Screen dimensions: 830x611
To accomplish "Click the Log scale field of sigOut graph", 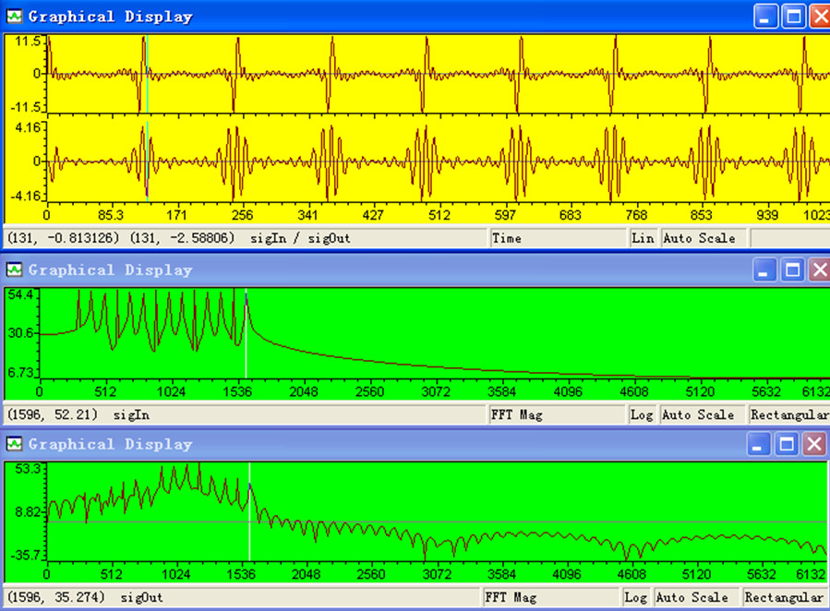I will [x=636, y=598].
